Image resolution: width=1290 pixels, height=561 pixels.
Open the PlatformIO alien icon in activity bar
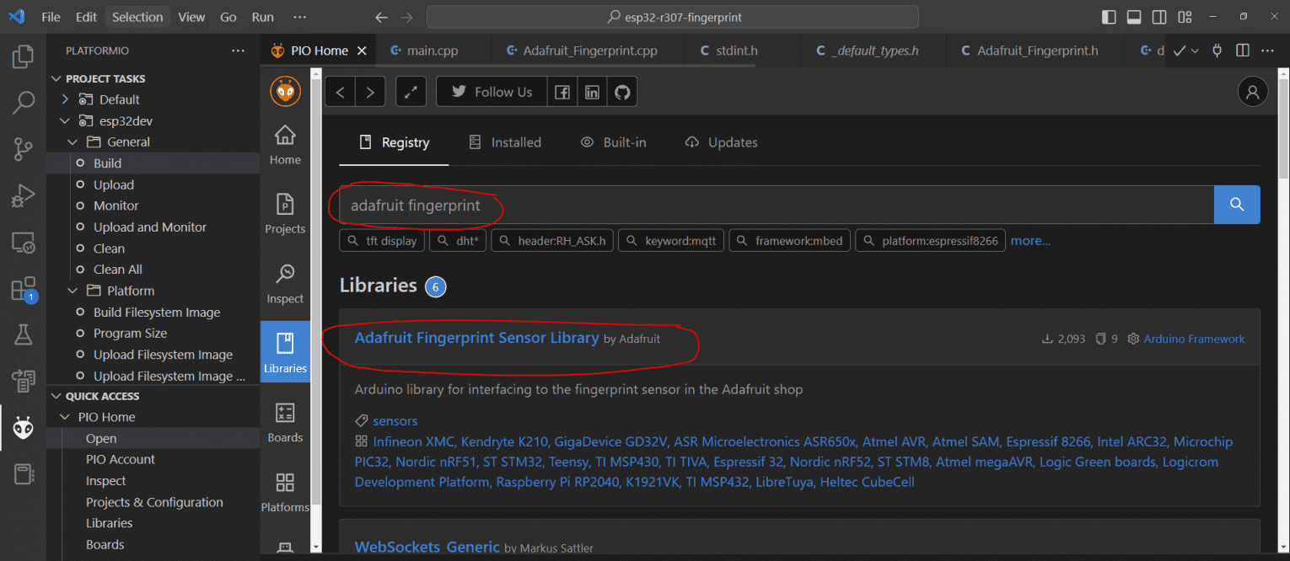[23, 429]
